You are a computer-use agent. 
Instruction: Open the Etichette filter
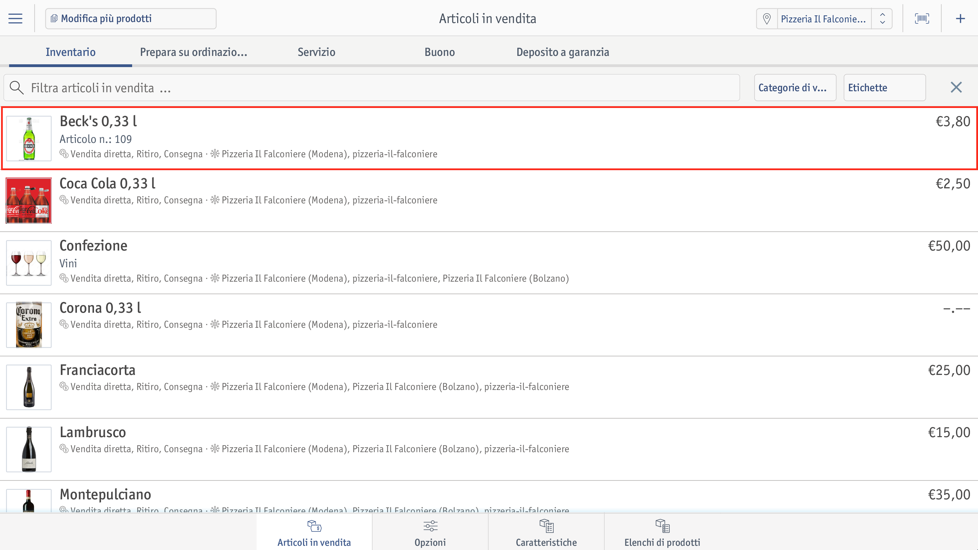click(885, 87)
